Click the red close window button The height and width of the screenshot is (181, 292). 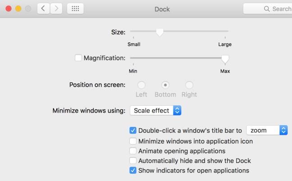coord(9,9)
